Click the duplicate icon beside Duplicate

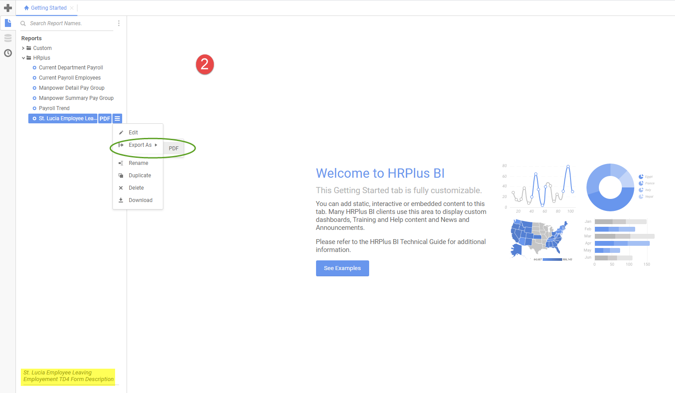[x=121, y=176]
